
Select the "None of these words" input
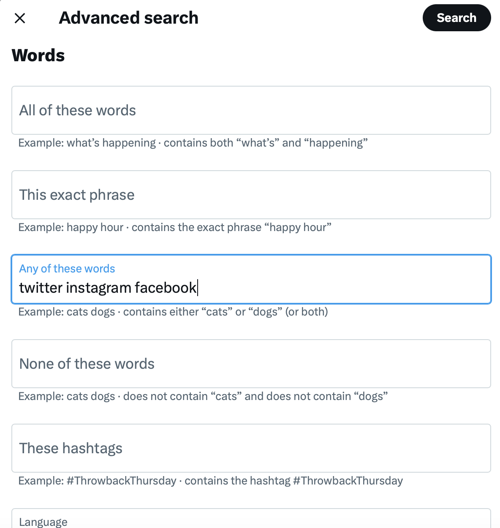click(251, 364)
